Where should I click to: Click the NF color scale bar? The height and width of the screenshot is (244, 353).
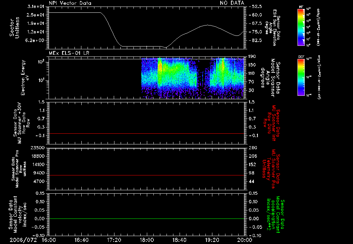pos(301,27)
